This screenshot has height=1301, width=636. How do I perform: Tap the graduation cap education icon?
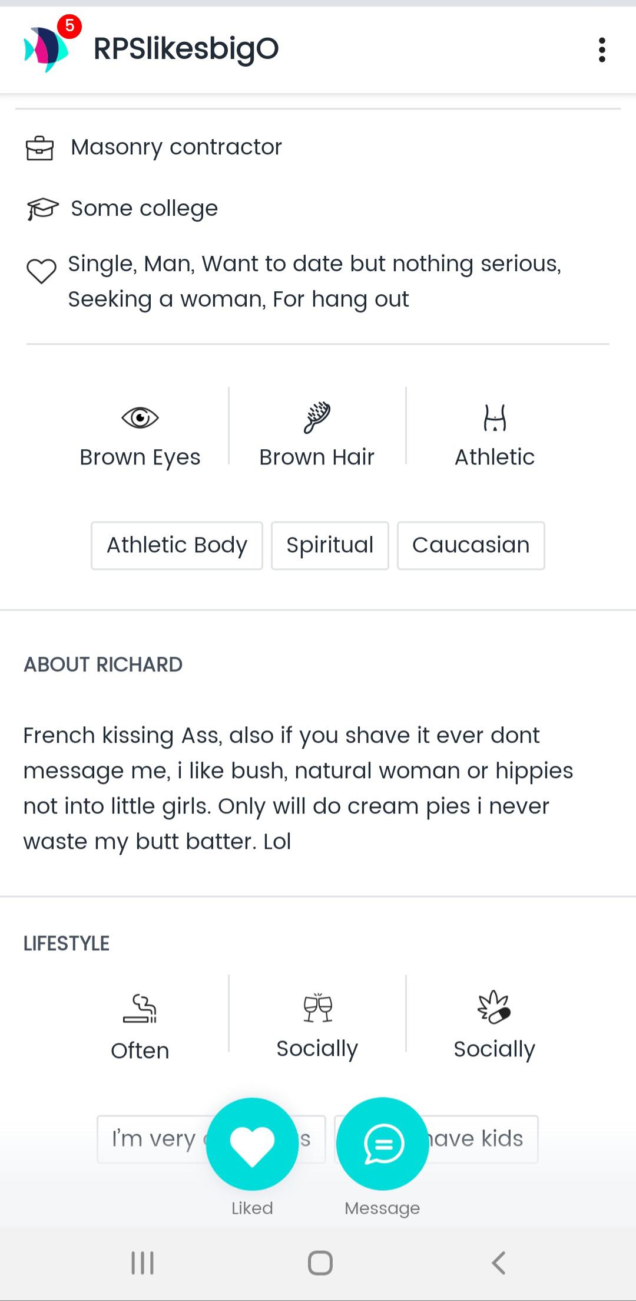[42, 209]
